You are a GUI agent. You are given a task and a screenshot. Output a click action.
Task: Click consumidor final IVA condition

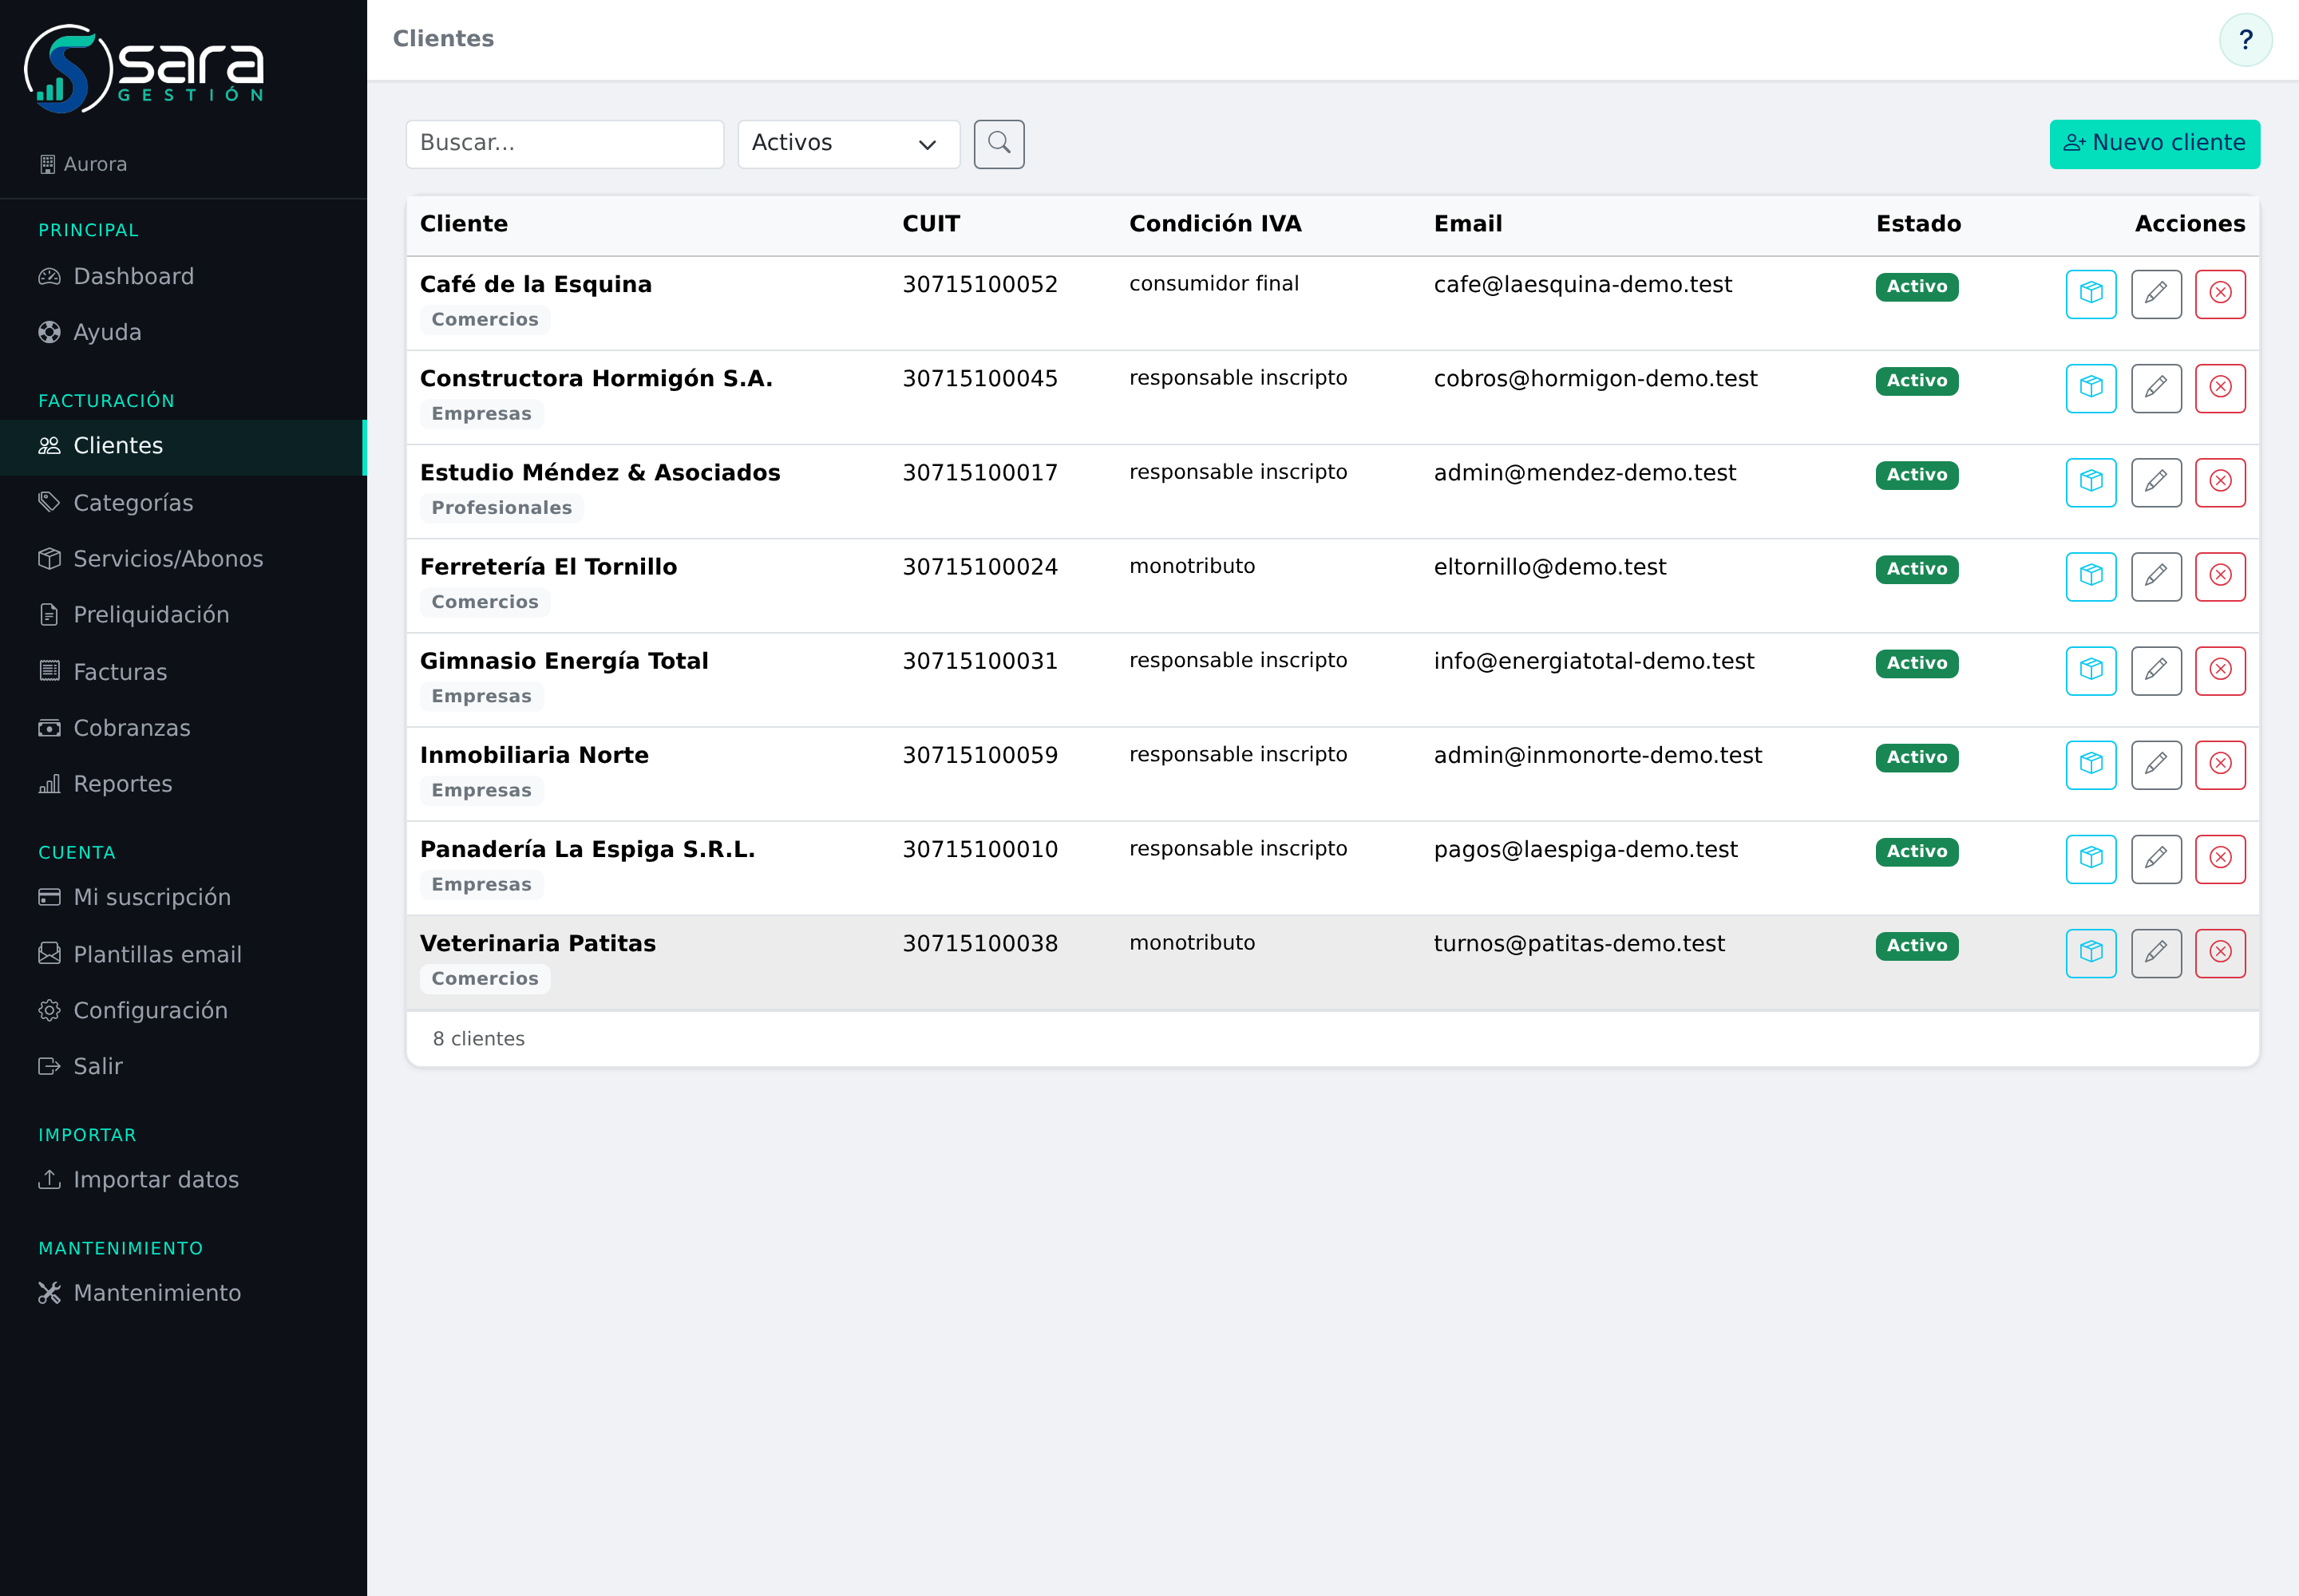point(1213,284)
